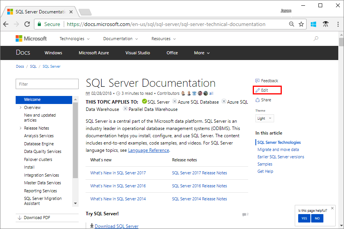Viewport: 344px width, 229px height.
Task: Dismiss the Parallel Data Warehouse tag
Action: pos(125,109)
